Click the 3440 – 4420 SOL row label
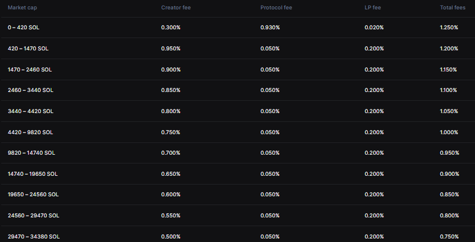 [30, 111]
